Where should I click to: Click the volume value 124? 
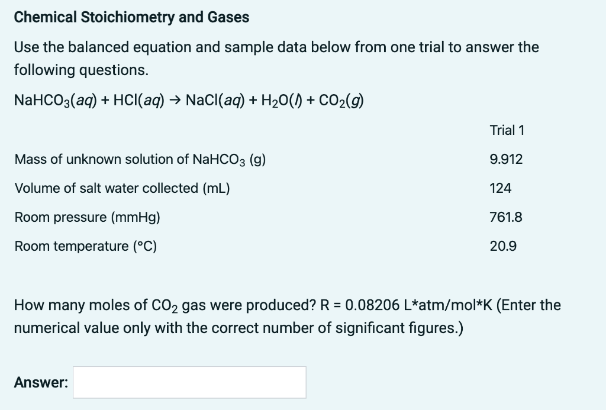pos(499,188)
